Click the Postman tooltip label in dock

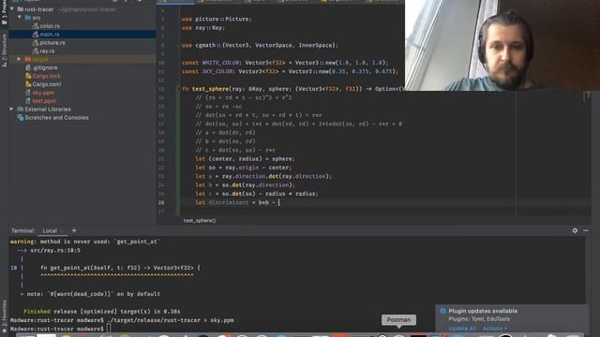click(398, 320)
